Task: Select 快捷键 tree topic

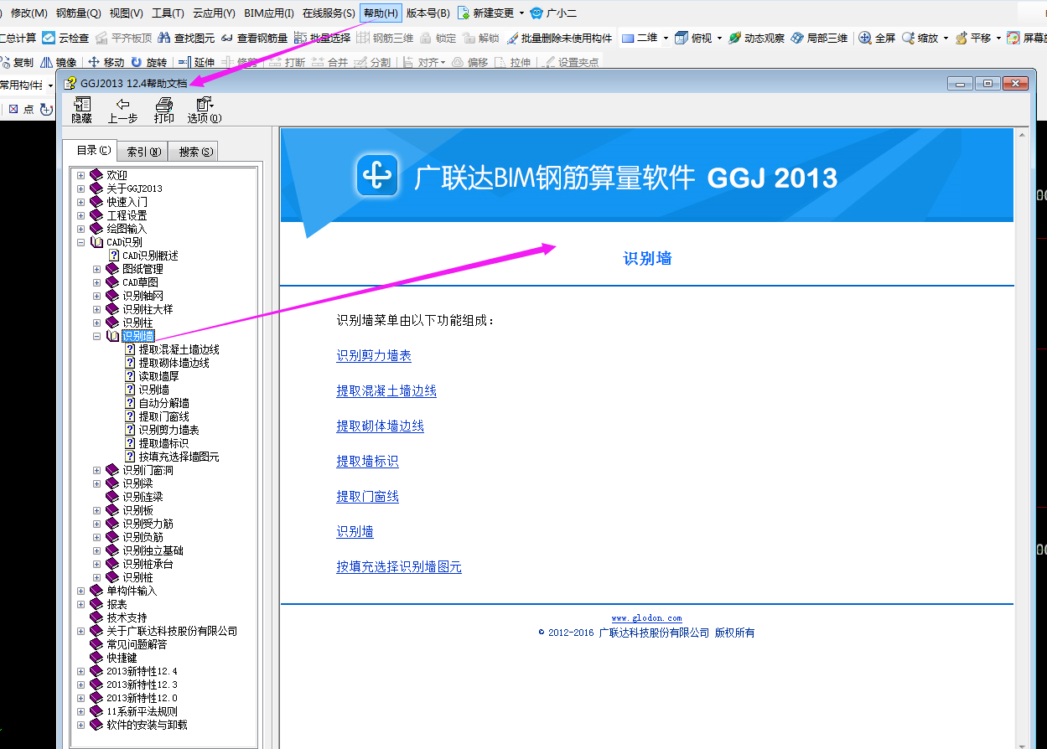Action: point(122,658)
